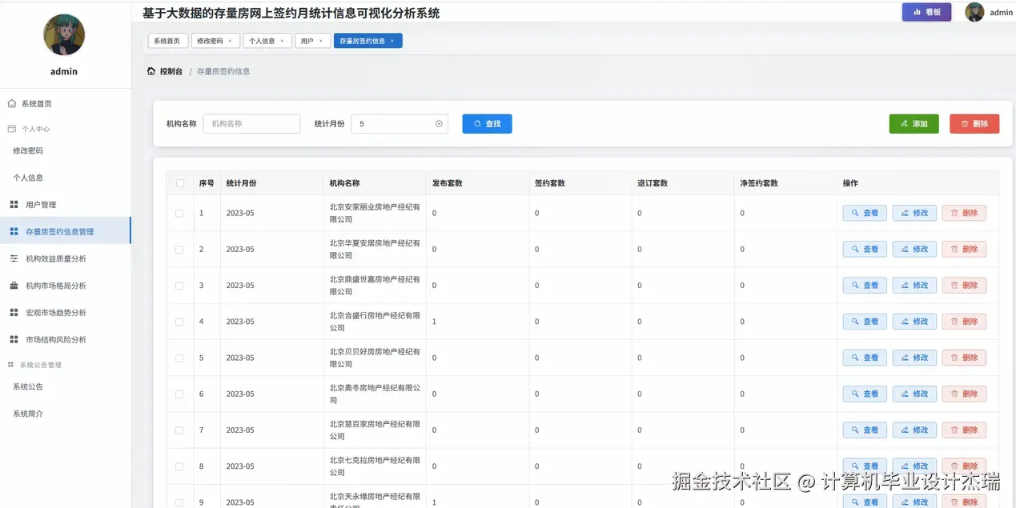Switch to the 用户 tab
The height and width of the screenshot is (508, 1016).
tap(308, 39)
